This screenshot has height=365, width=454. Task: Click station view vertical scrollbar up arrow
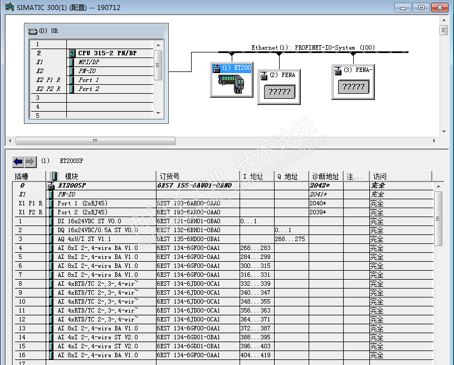(x=444, y=20)
